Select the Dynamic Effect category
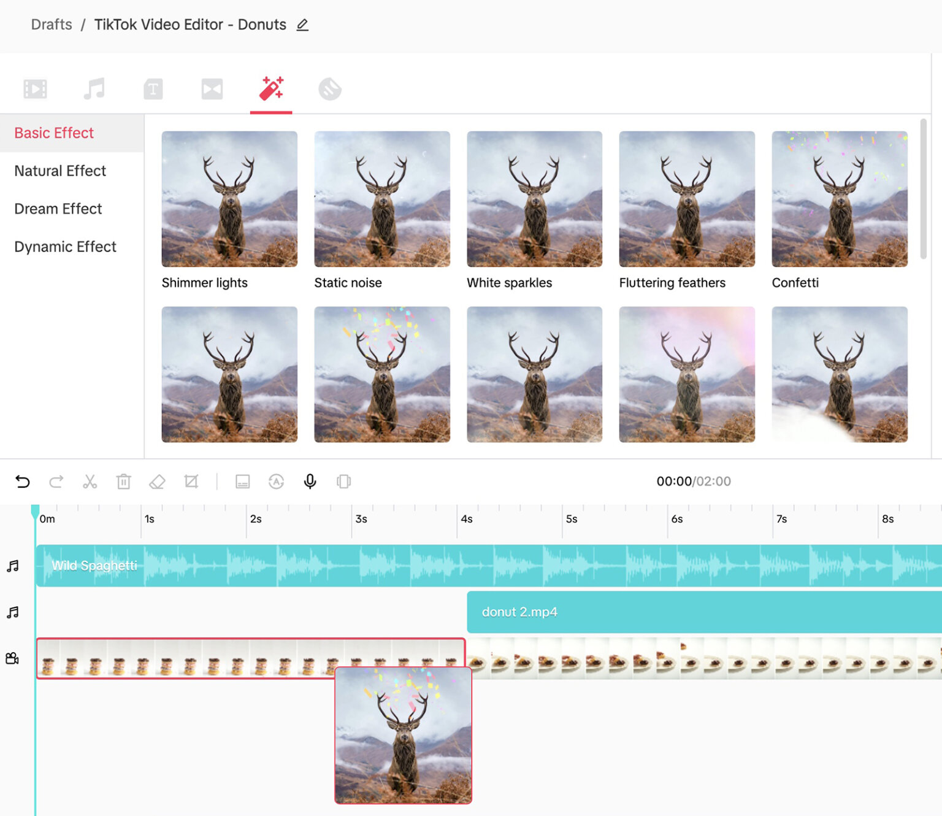942x816 pixels. point(65,247)
